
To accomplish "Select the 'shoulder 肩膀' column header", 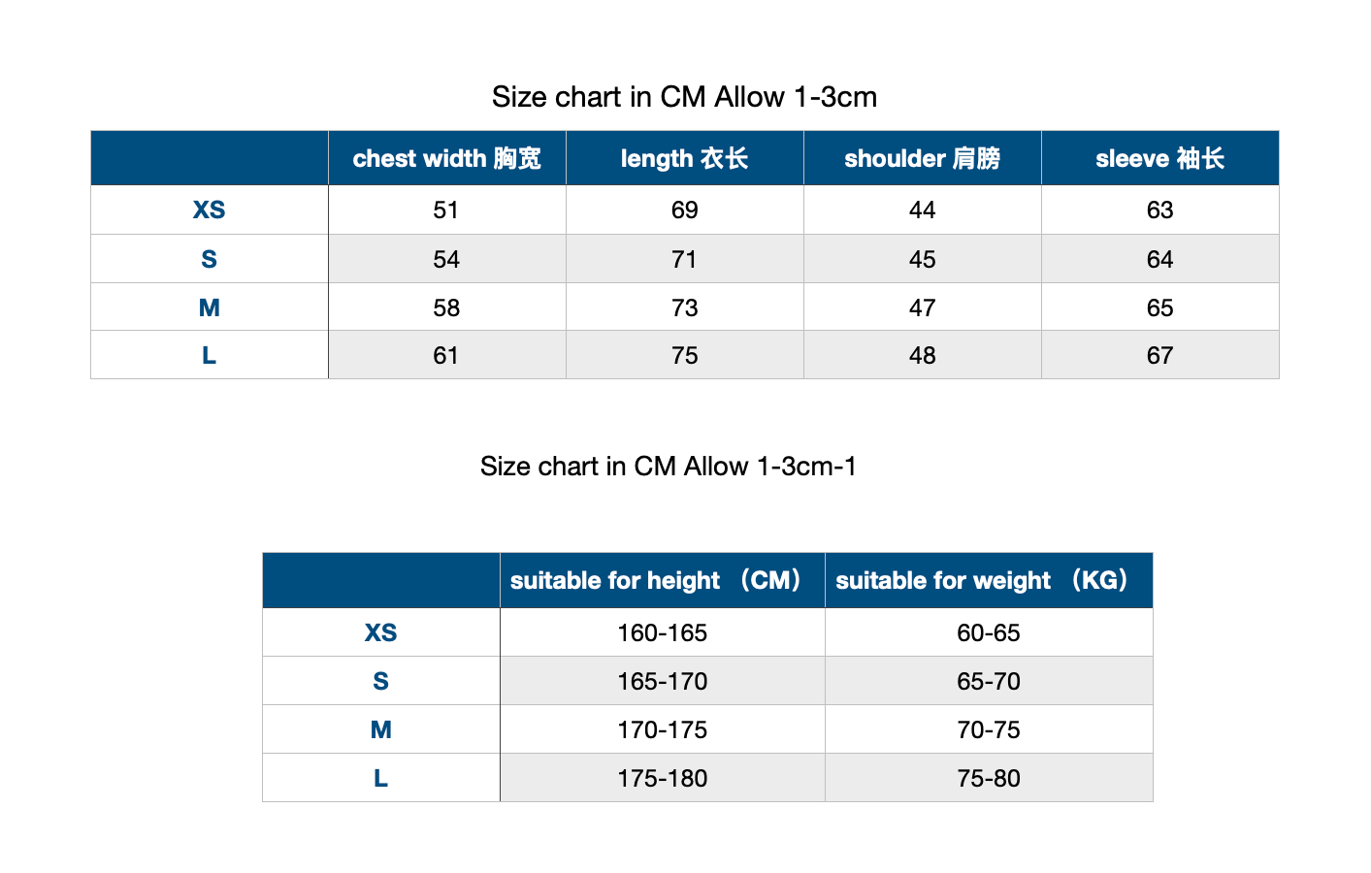I will point(923,158).
